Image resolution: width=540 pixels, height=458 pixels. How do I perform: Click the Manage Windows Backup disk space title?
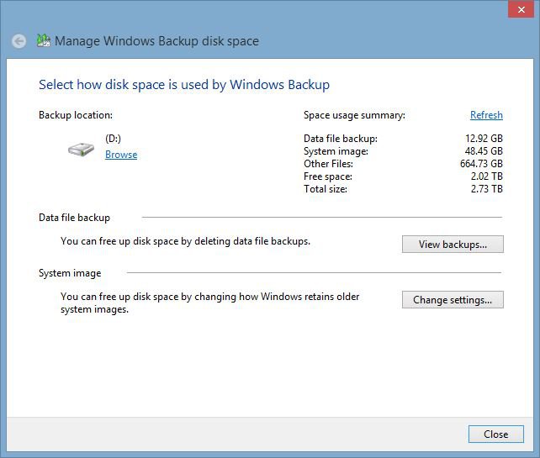(x=156, y=41)
